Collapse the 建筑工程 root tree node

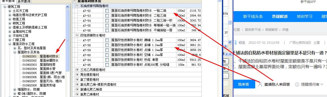click(x=5, y=7)
